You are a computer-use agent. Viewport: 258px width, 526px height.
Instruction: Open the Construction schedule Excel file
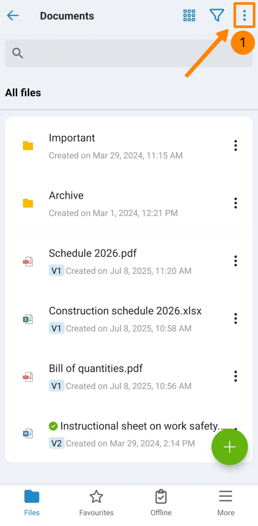pyautogui.click(x=125, y=311)
